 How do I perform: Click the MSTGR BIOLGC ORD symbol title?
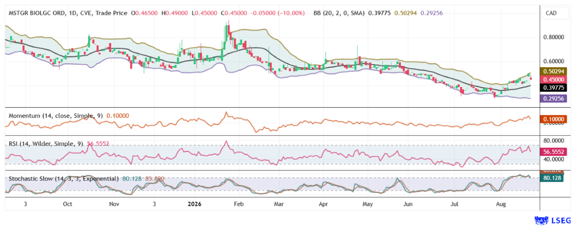pyautogui.click(x=38, y=13)
